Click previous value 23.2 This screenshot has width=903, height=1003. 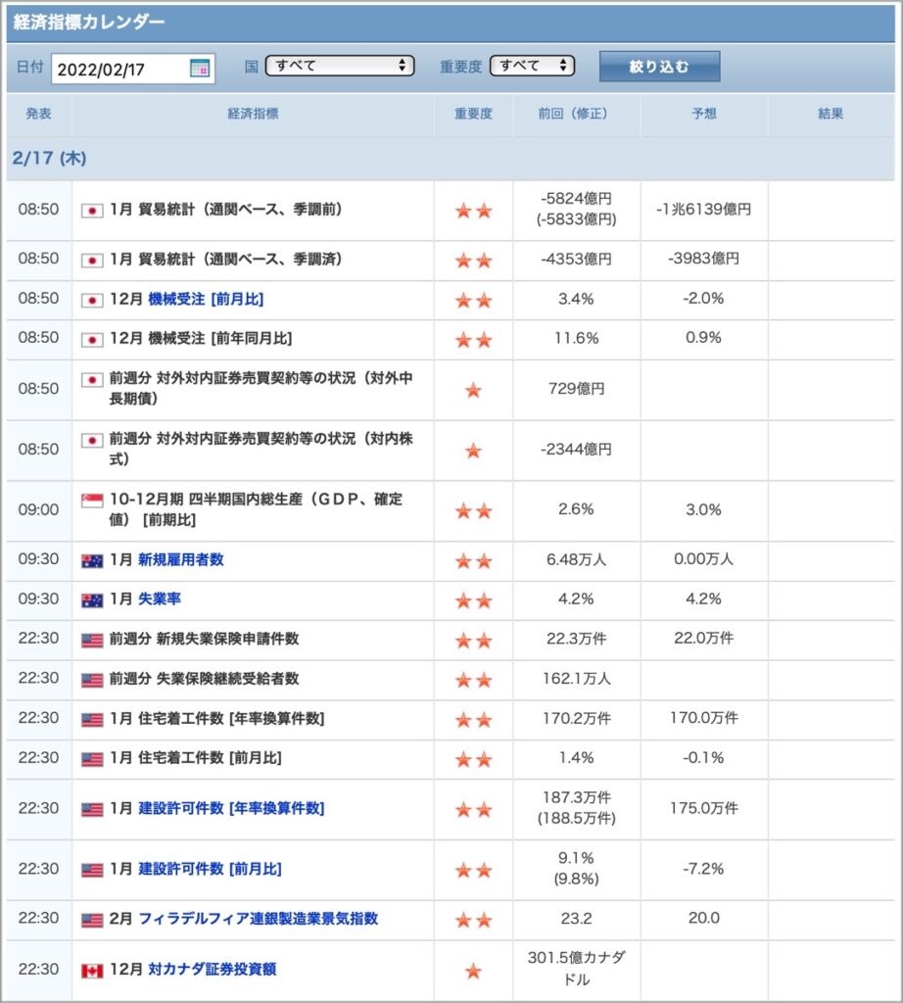576,919
